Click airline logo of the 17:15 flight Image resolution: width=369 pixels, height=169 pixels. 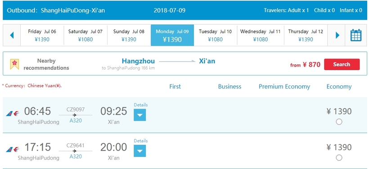[13, 150]
